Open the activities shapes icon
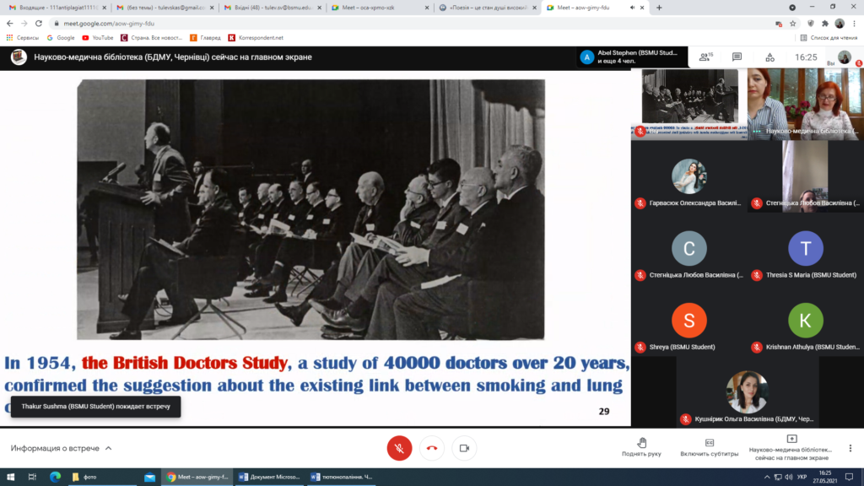Image resolution: width=864 pixels, height=486 pixels. [769, 57]
